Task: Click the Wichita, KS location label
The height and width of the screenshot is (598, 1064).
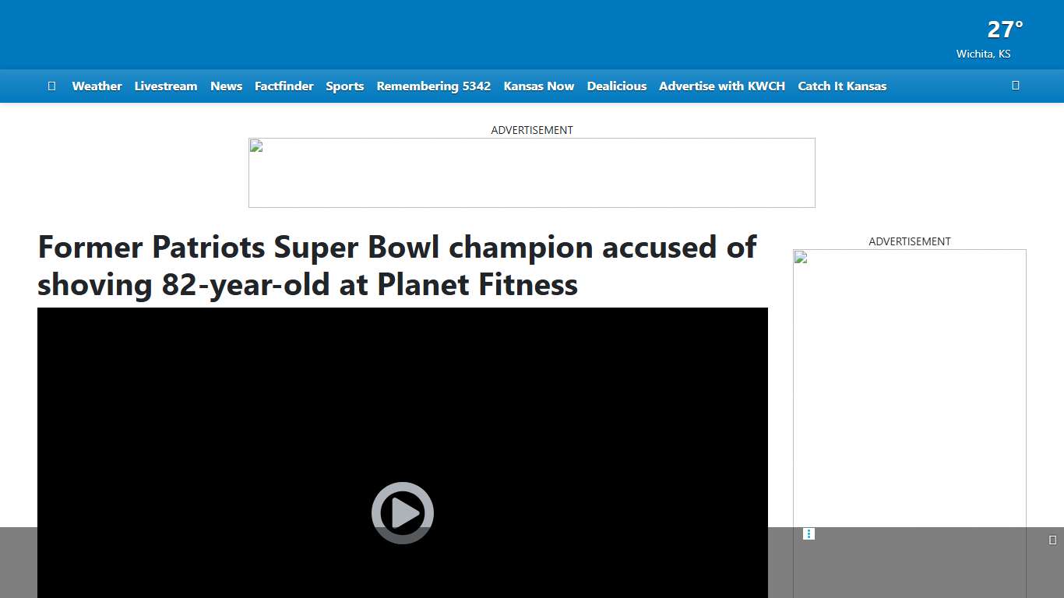Action: (983, 54)
